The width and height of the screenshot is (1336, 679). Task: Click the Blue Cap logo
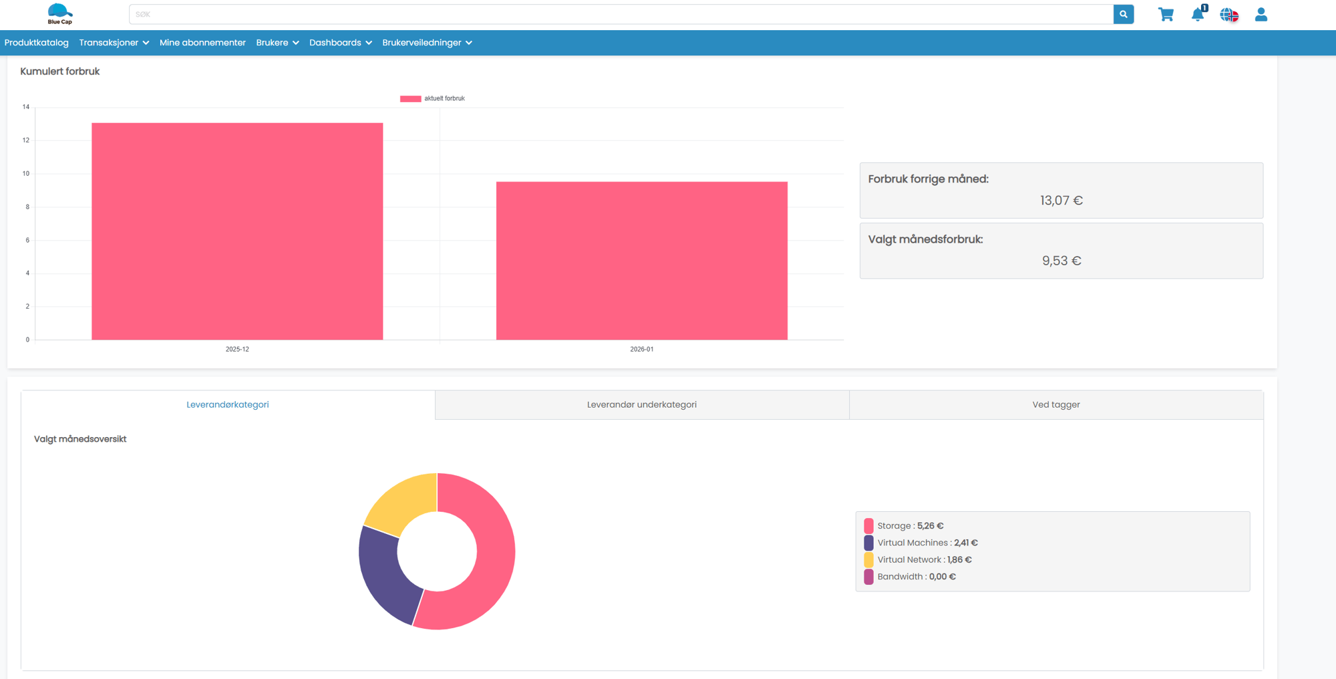(60, 14)
